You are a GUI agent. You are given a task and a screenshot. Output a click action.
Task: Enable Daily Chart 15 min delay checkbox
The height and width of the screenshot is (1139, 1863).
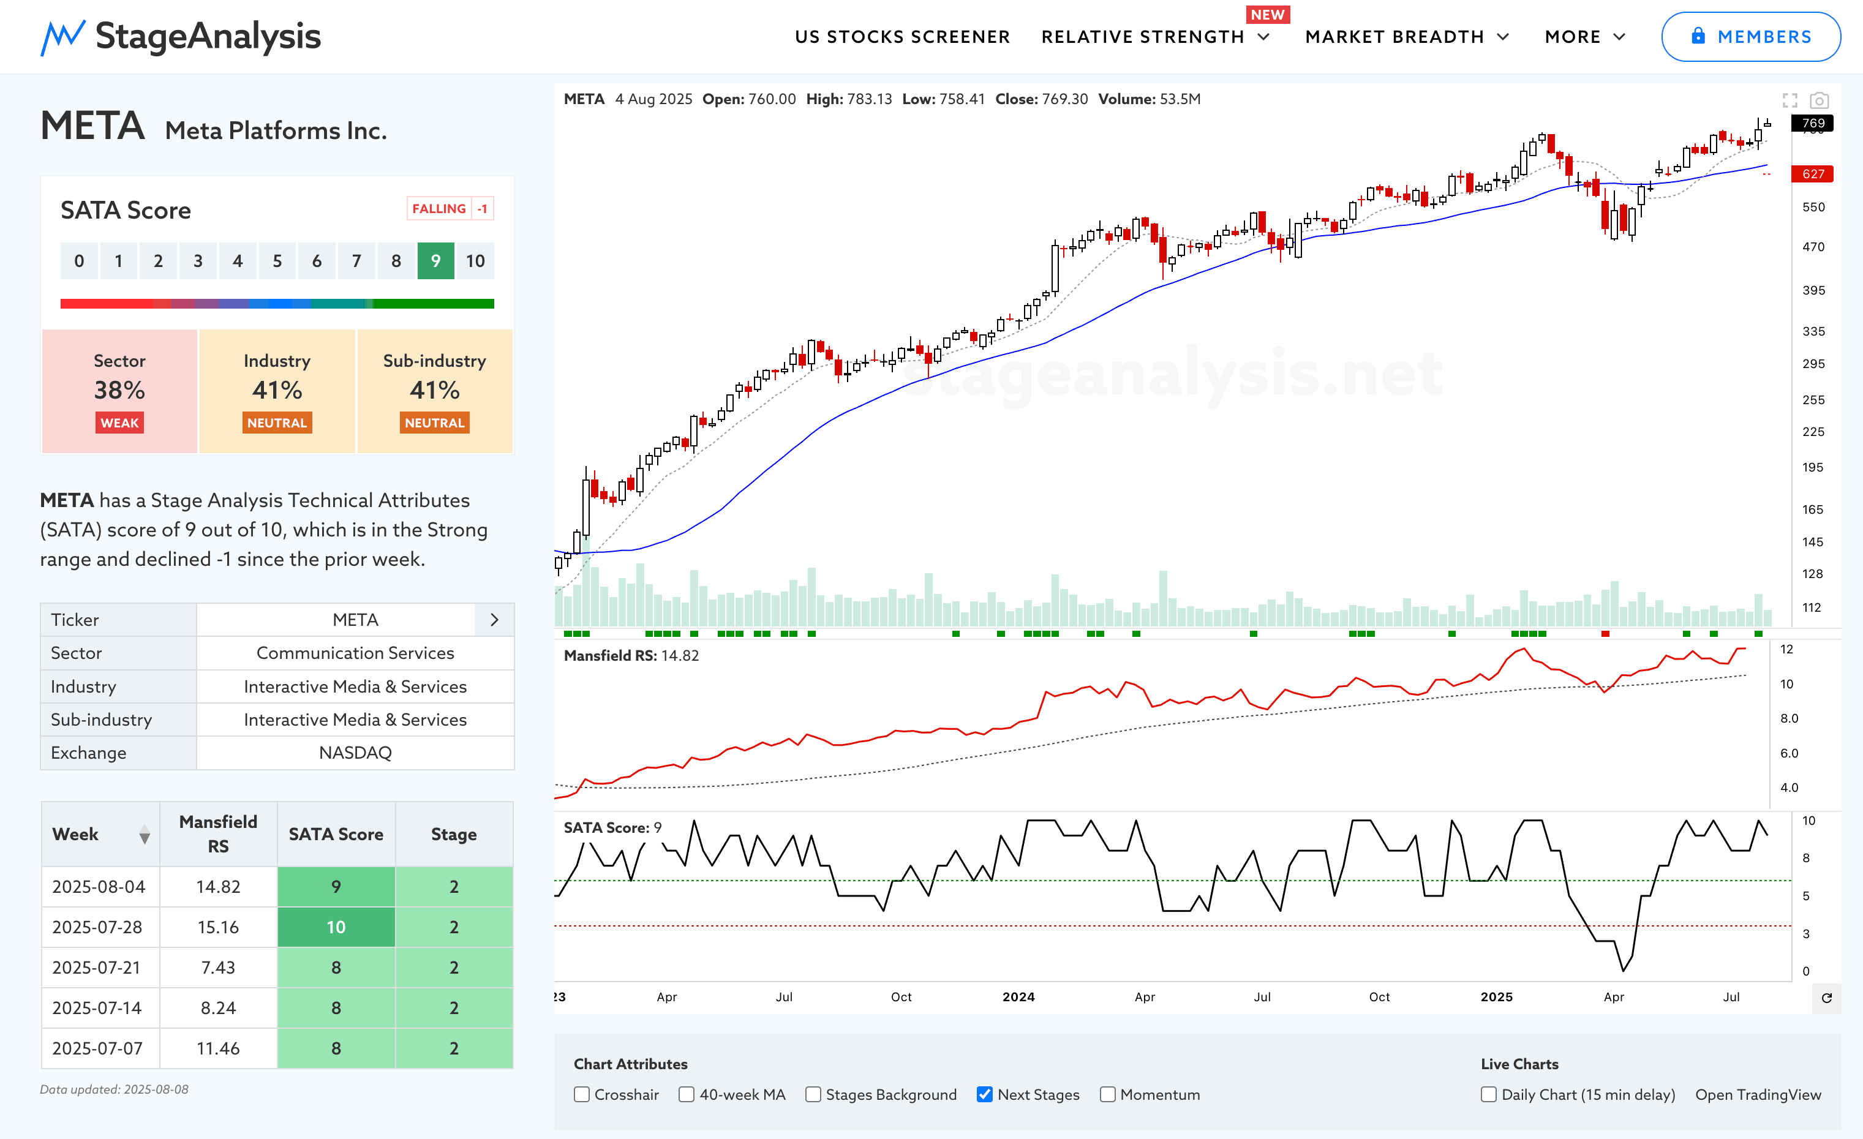pyautogui.click(x=1489, y=1094)
